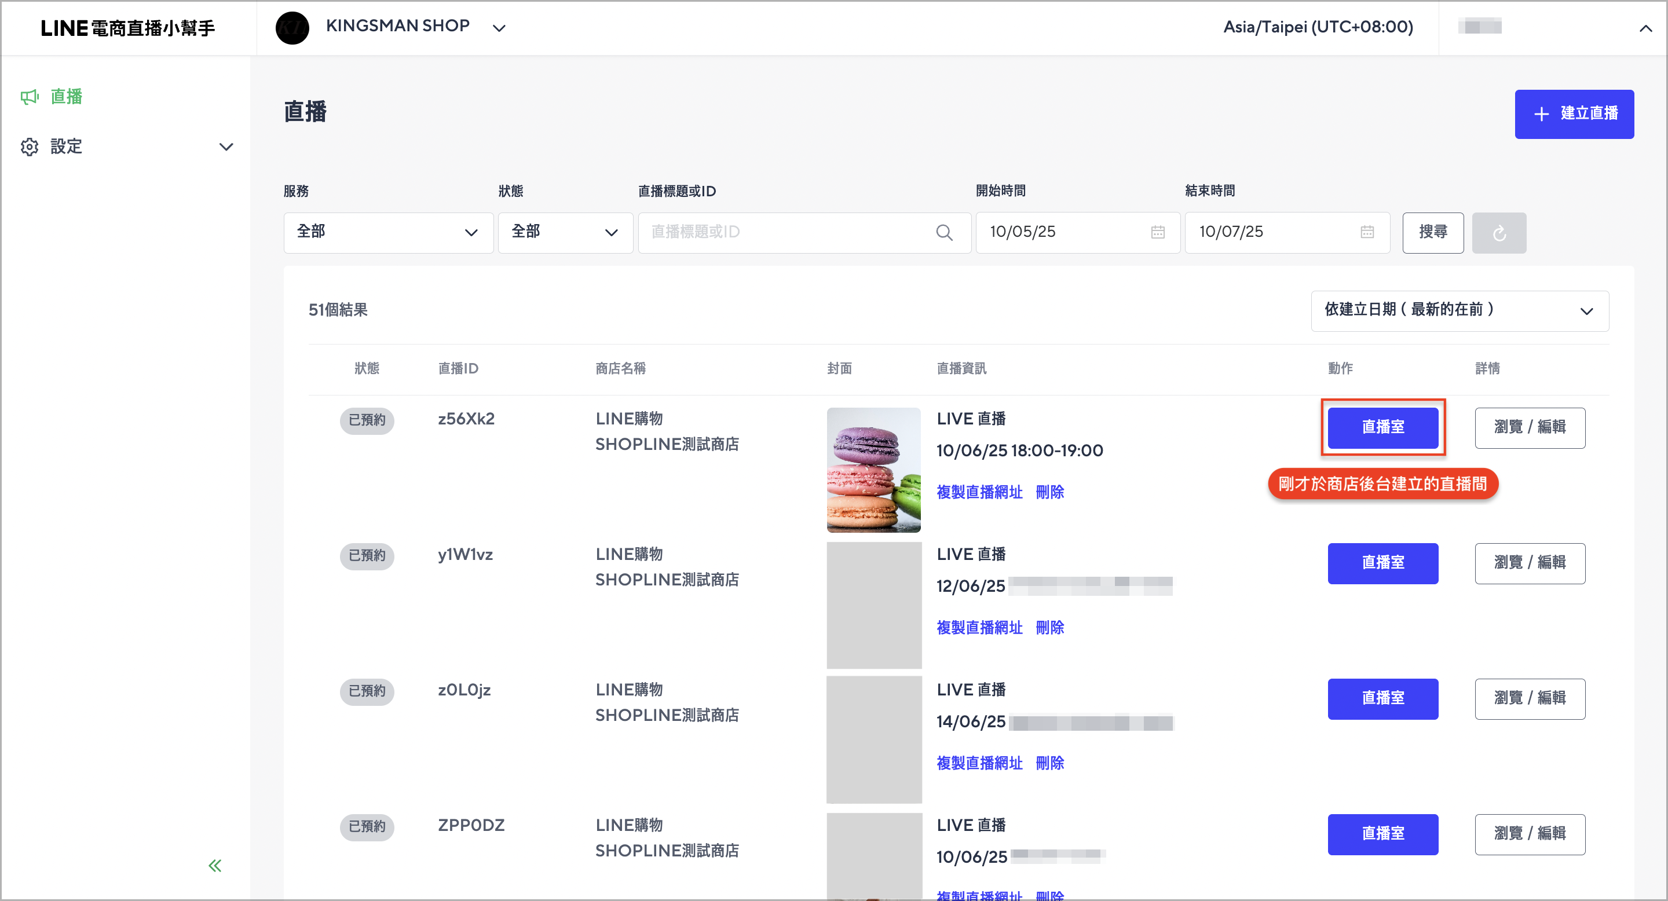The image size is (1668, 901).
Task: Click 刪除 in the zOLOjz row
Action: pyautogui.click(x=1049, y=763)
